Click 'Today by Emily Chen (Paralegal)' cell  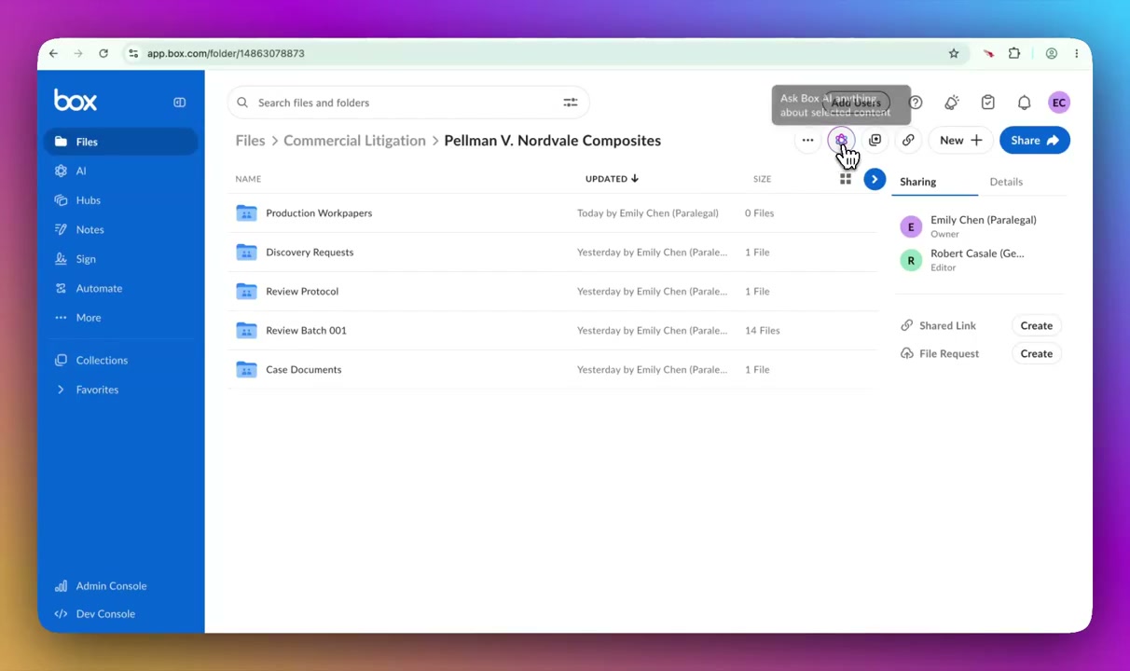[647, 213]
